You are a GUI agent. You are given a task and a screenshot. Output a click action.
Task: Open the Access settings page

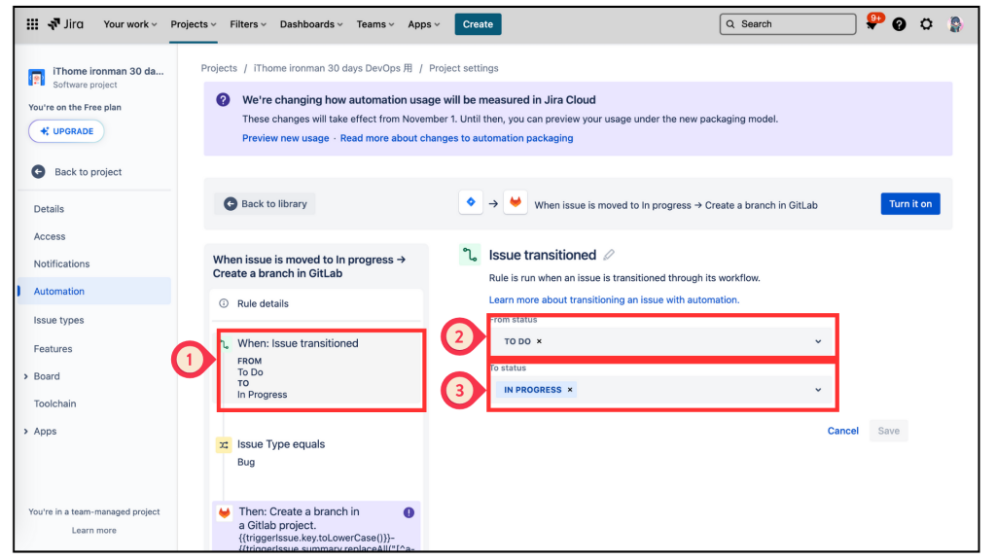pos(50,236)
